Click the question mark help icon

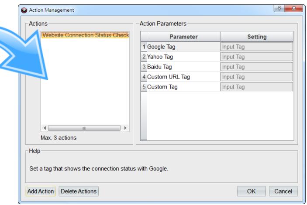tap(279, 8)
